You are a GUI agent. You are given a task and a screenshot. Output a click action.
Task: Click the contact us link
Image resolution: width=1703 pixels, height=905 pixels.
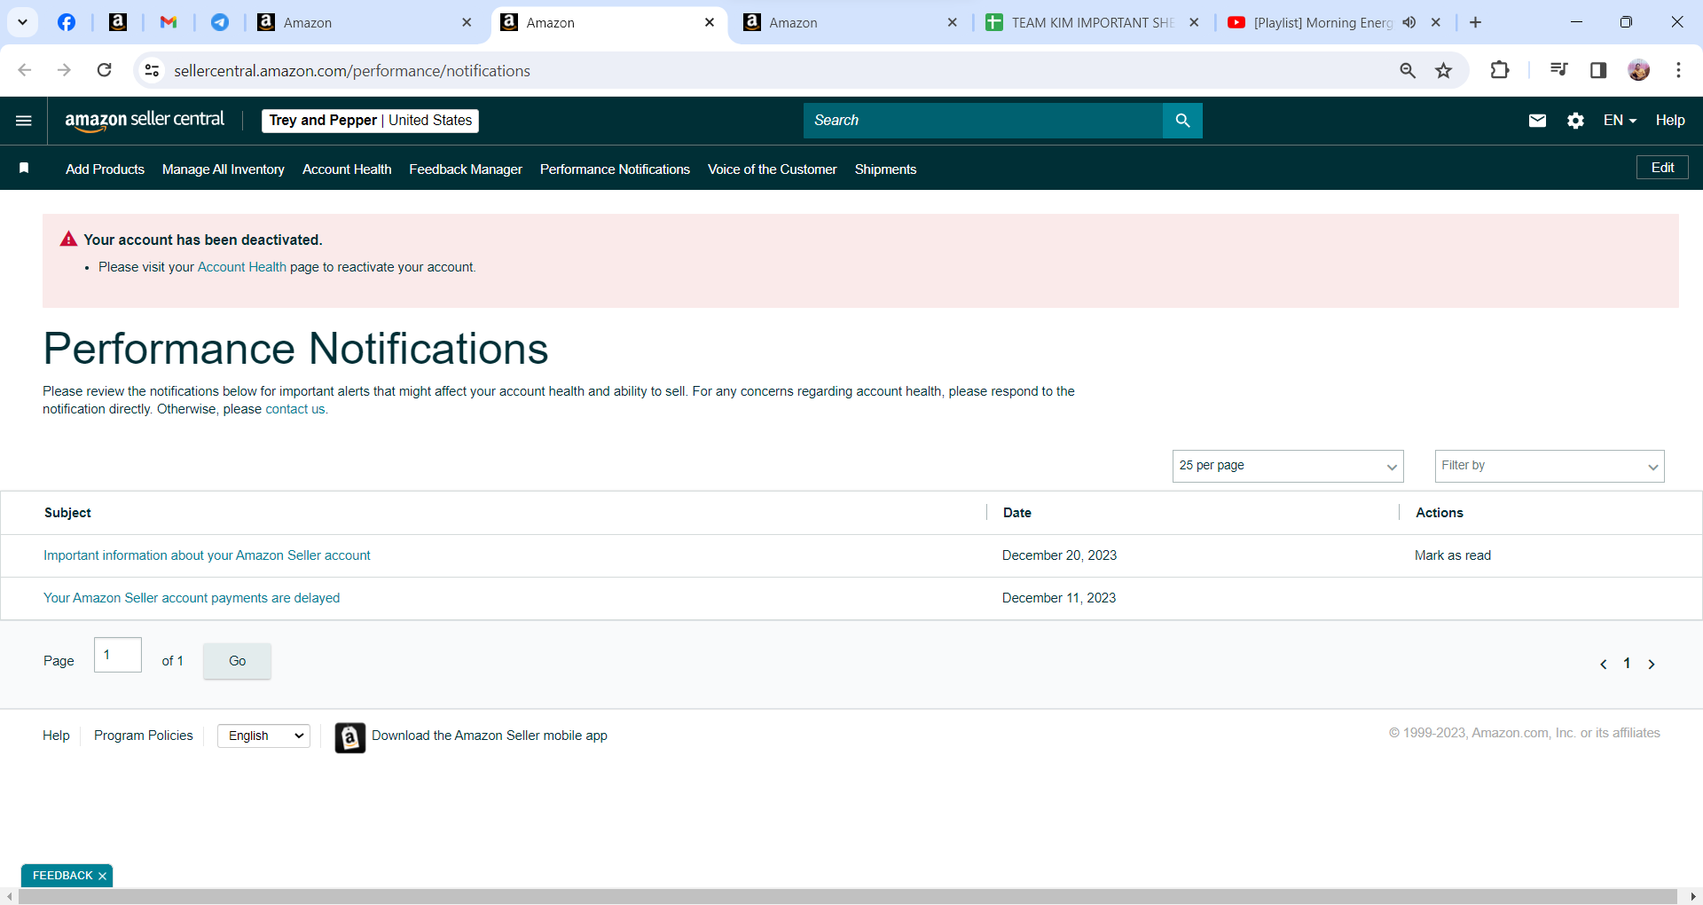[295, 409]
